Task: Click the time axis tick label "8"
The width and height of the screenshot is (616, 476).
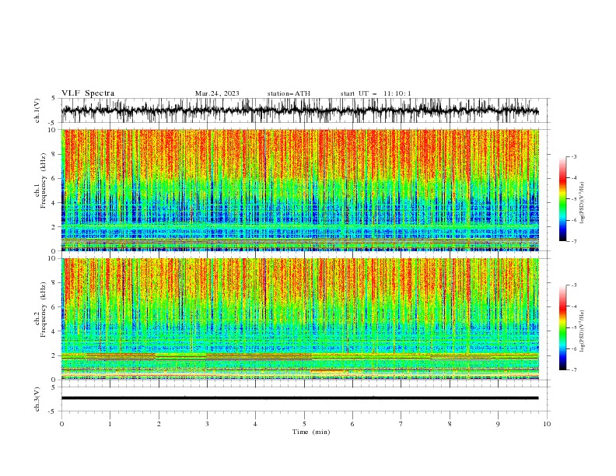Action: 450,424
